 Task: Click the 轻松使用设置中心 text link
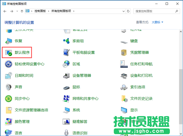(x=30, y=64)
